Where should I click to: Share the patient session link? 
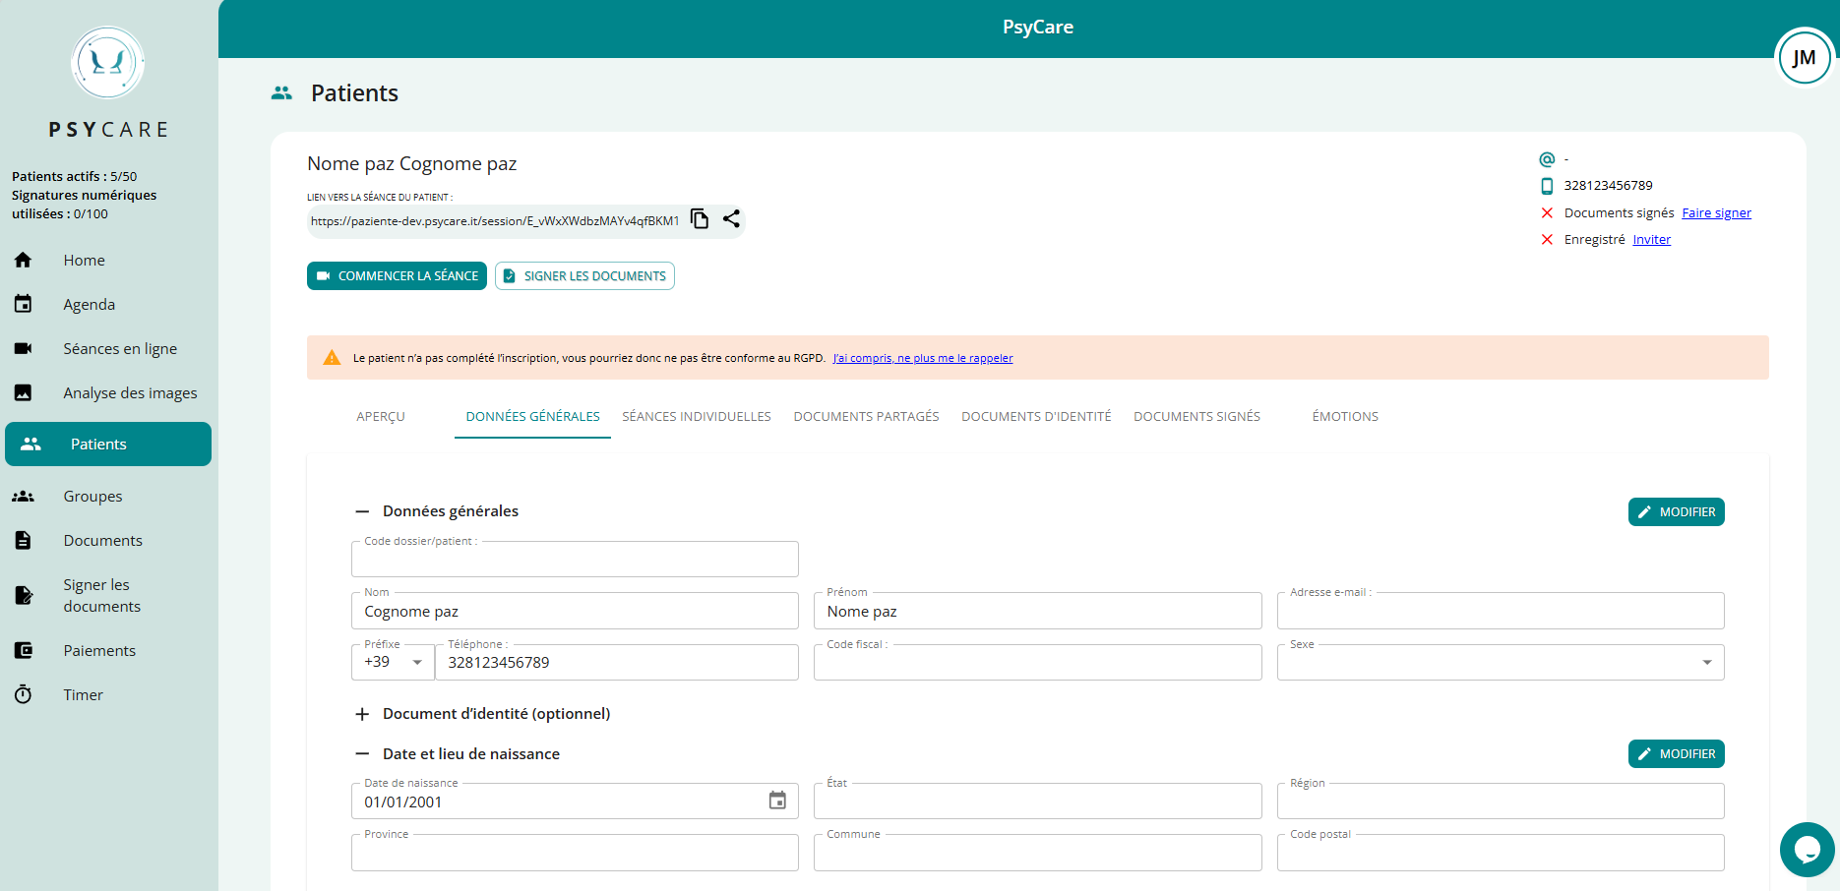pos(731,219)
